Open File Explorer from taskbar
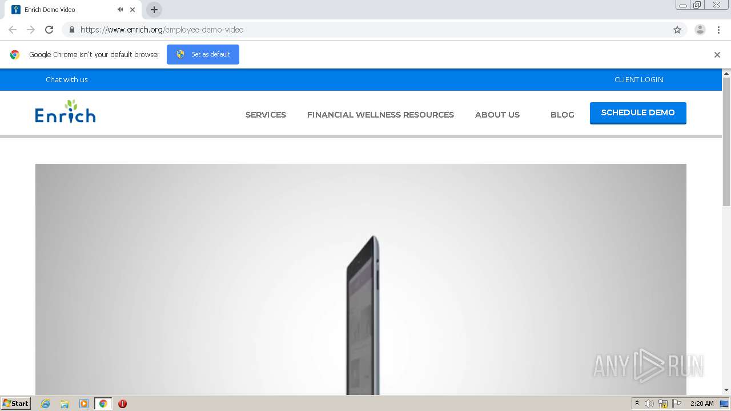Image resolution: width=731 pixels, height=411 pixels. click(x=65, y=404)
